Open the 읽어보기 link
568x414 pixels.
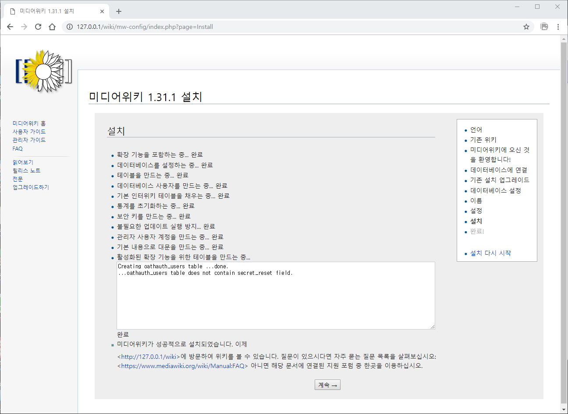(x=23, y=162)
